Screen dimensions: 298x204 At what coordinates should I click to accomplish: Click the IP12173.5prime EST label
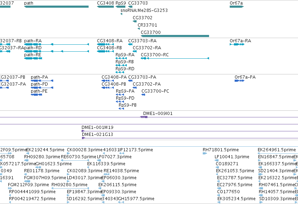pos(136,150)
